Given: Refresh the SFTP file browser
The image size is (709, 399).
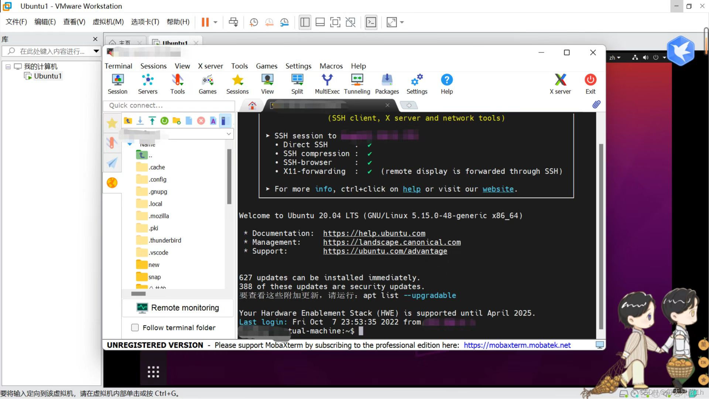Looking at the screenshot, I should tap(164, 121).
